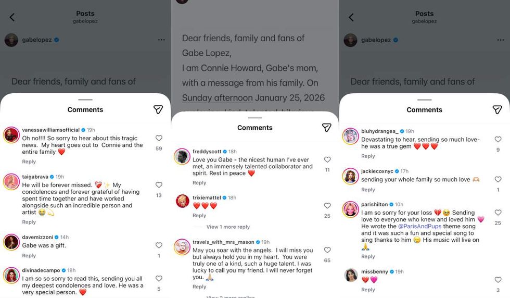Tap share icon in middle Comments panel
510x298 pixels.
[326, 128]
